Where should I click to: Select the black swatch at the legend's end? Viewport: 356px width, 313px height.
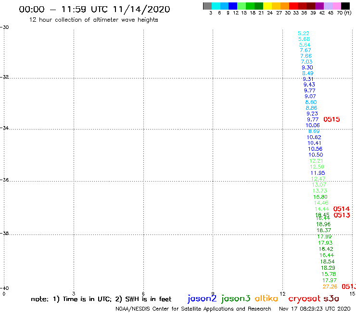tap(345, 6)
